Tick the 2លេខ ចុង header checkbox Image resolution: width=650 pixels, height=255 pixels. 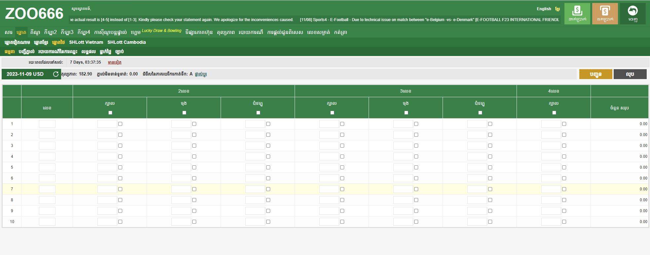(184, 113)
